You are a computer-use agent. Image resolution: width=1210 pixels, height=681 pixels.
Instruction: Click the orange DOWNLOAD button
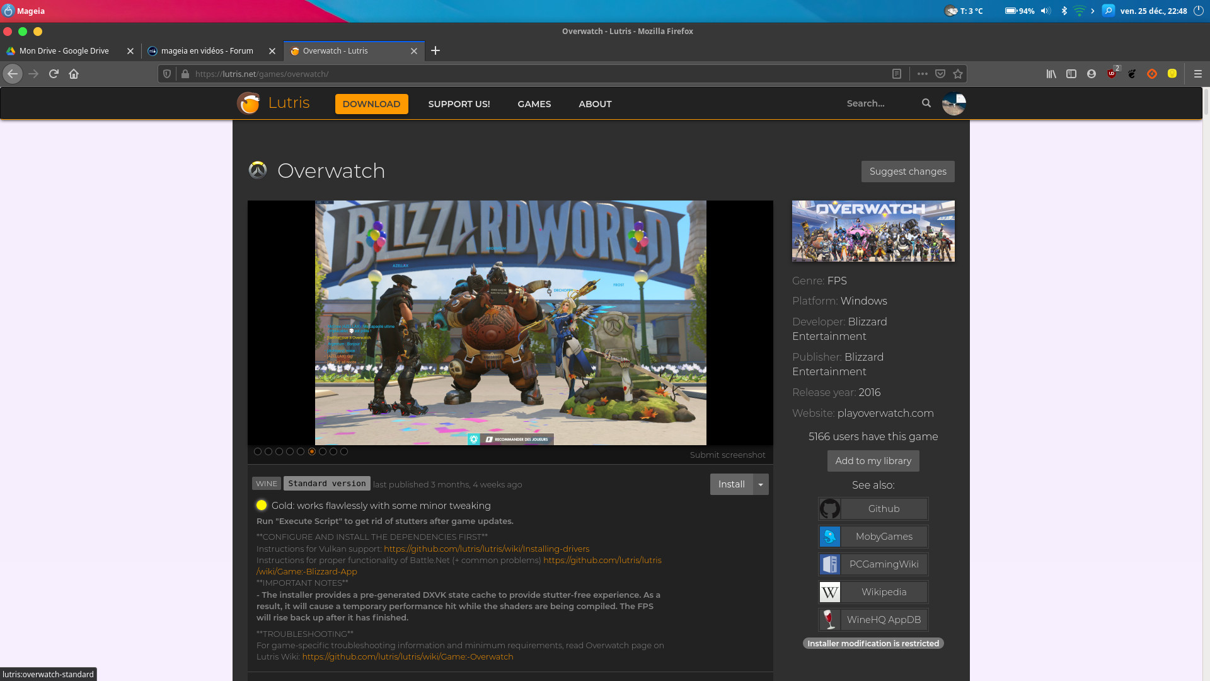click(371, 104)
